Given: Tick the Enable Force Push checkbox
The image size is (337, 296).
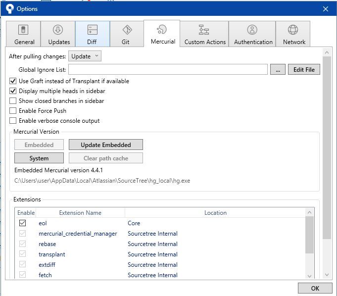Looking at the screenshot, I should click(x=13, y=111).
